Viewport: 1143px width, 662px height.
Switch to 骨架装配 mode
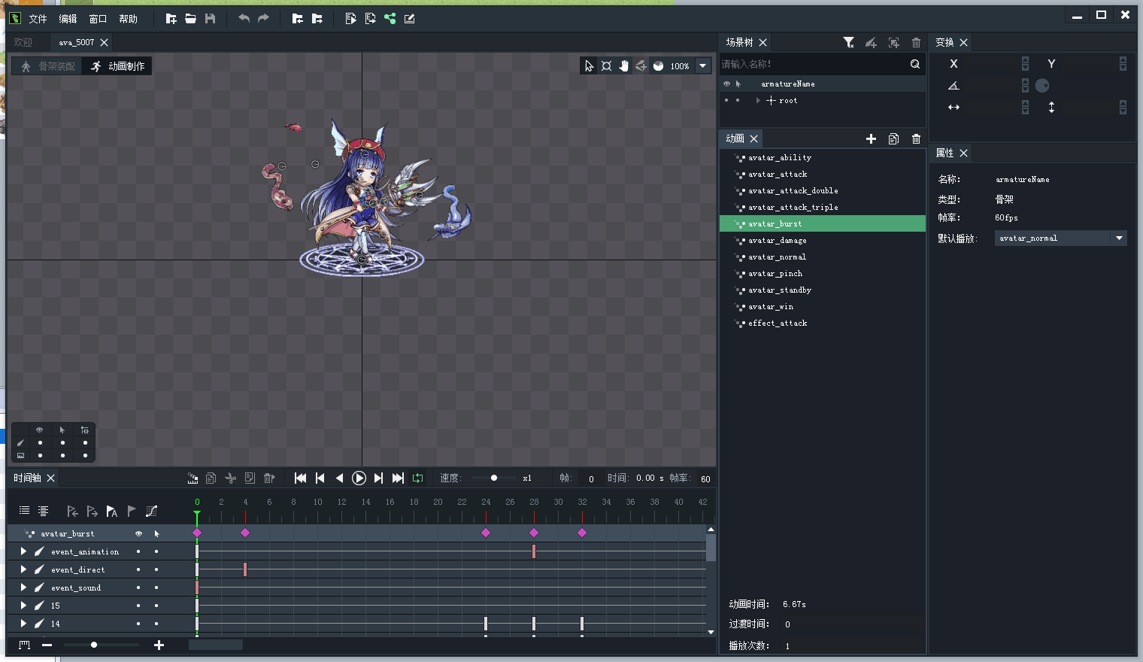(47, 66)
